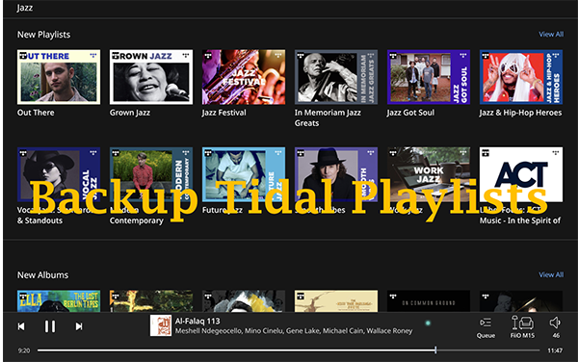578x362 pixels.
Task: Open the On Common Ground album
Action: click(429, 301)
